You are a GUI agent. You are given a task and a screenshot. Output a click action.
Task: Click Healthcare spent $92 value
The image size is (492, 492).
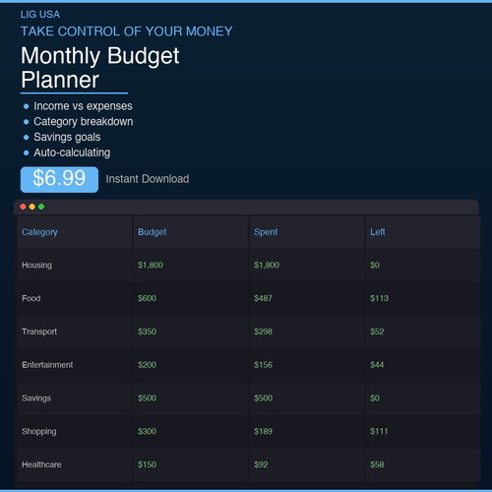click(261, 464)
